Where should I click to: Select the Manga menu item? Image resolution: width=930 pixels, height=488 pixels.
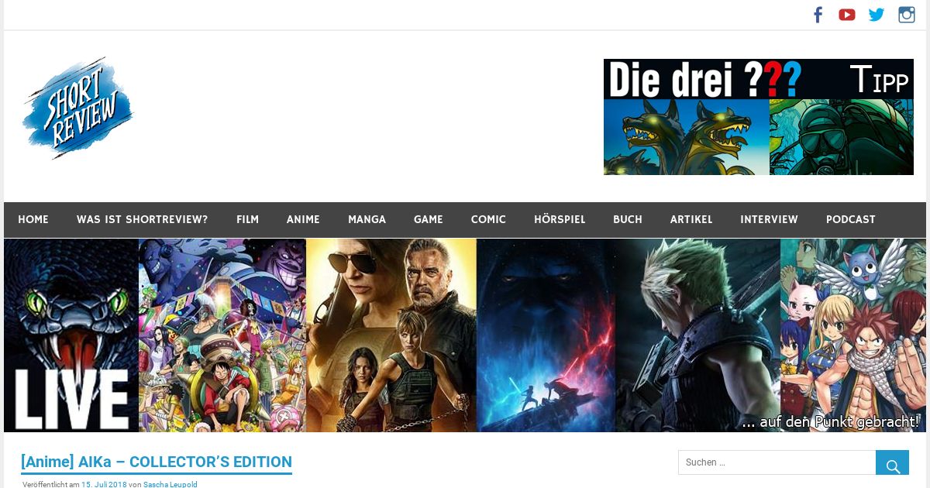(367, 220)
